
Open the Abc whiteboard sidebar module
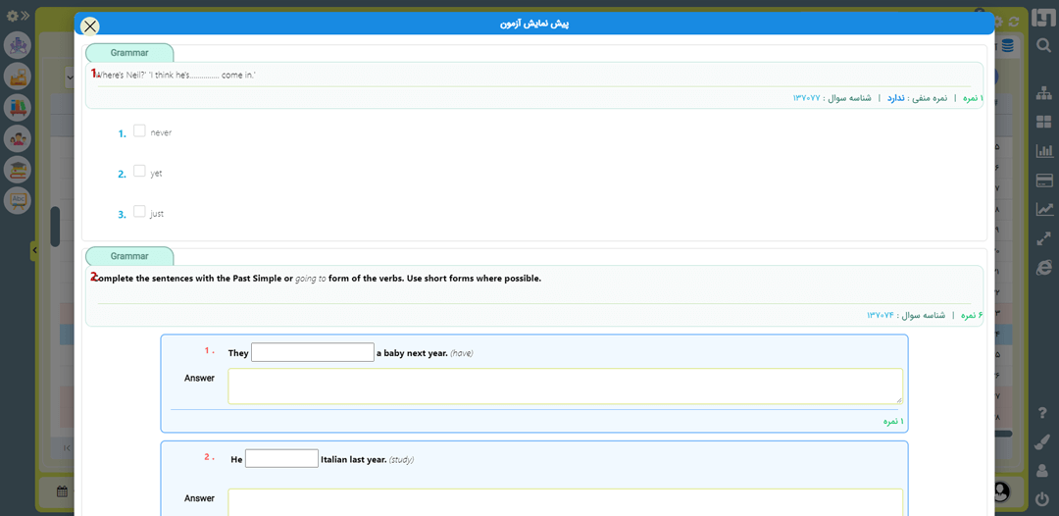click(x=18, y=200)
